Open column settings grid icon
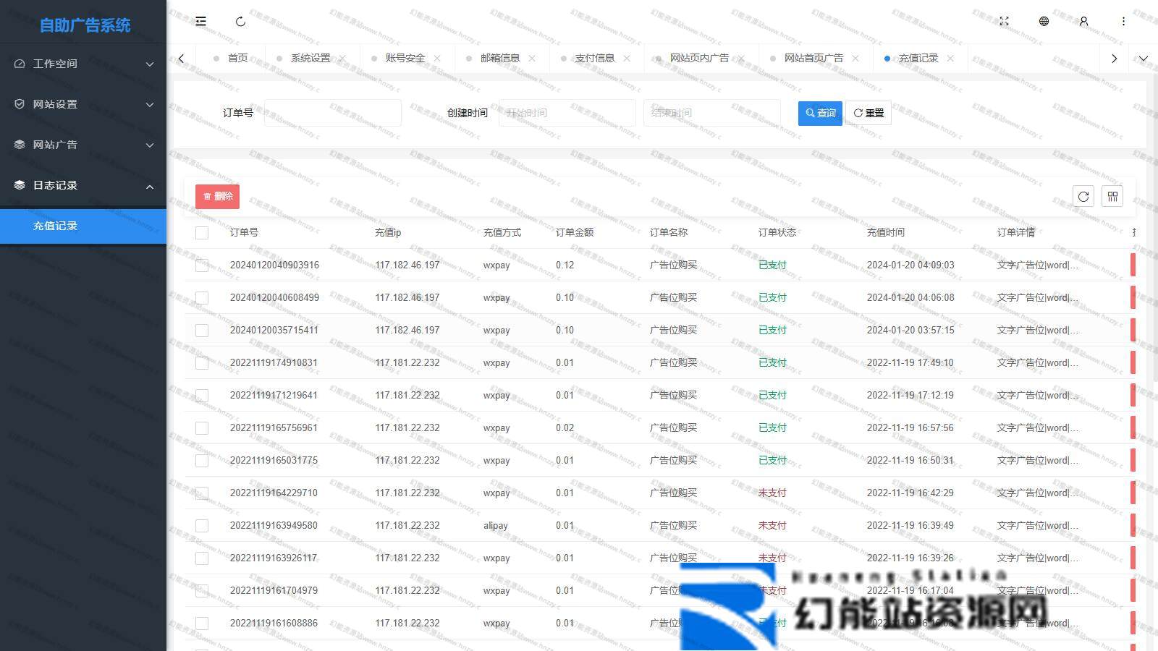 pos(1112,197)
